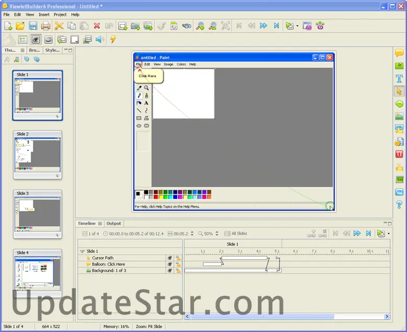407x332 pixels.
Task: Click the Cursor Path timeline bar
Action: [x=244, y=258]
